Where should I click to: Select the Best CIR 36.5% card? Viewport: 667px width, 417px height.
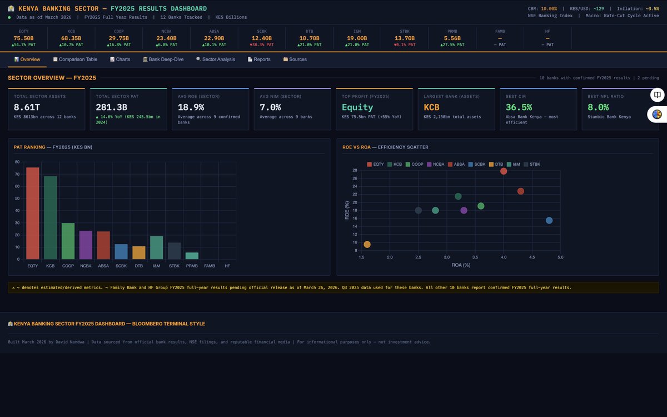539,109
